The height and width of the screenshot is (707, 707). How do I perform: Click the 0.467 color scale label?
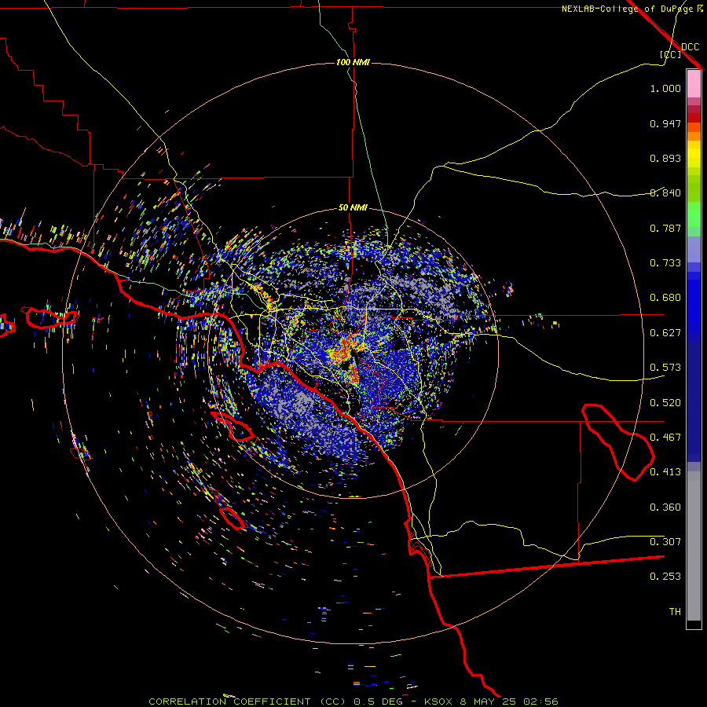click(x=665, y=438)
